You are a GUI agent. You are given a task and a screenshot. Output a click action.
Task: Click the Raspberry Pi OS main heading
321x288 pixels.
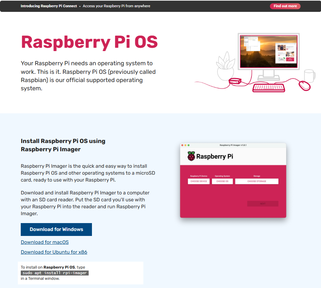[89, 42]
